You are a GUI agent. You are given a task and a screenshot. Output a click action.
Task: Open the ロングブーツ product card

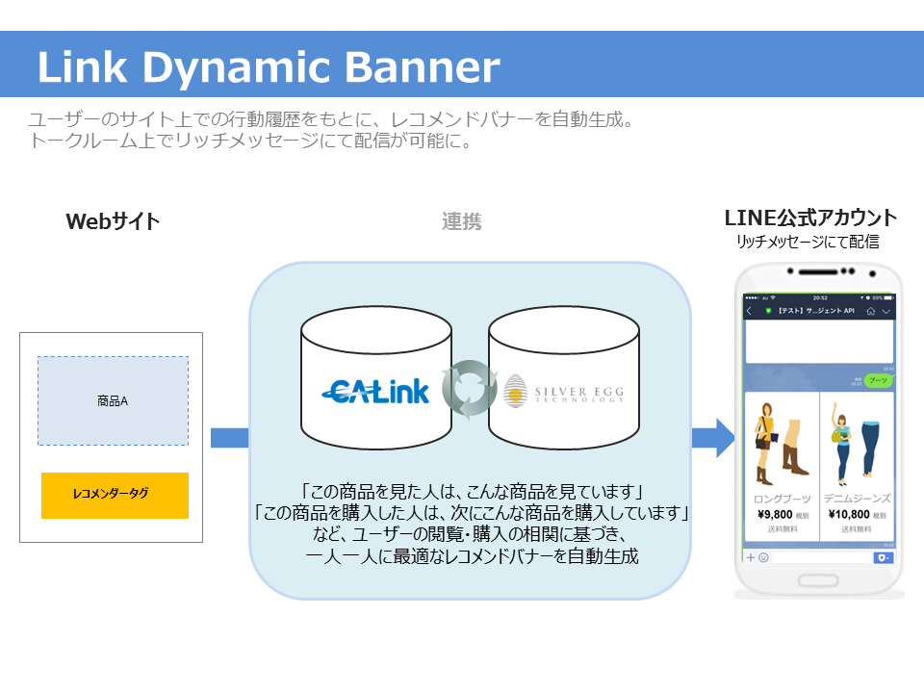coord(782,466)
